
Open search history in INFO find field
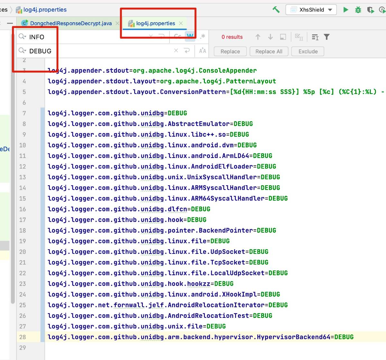tap(22, 37)
